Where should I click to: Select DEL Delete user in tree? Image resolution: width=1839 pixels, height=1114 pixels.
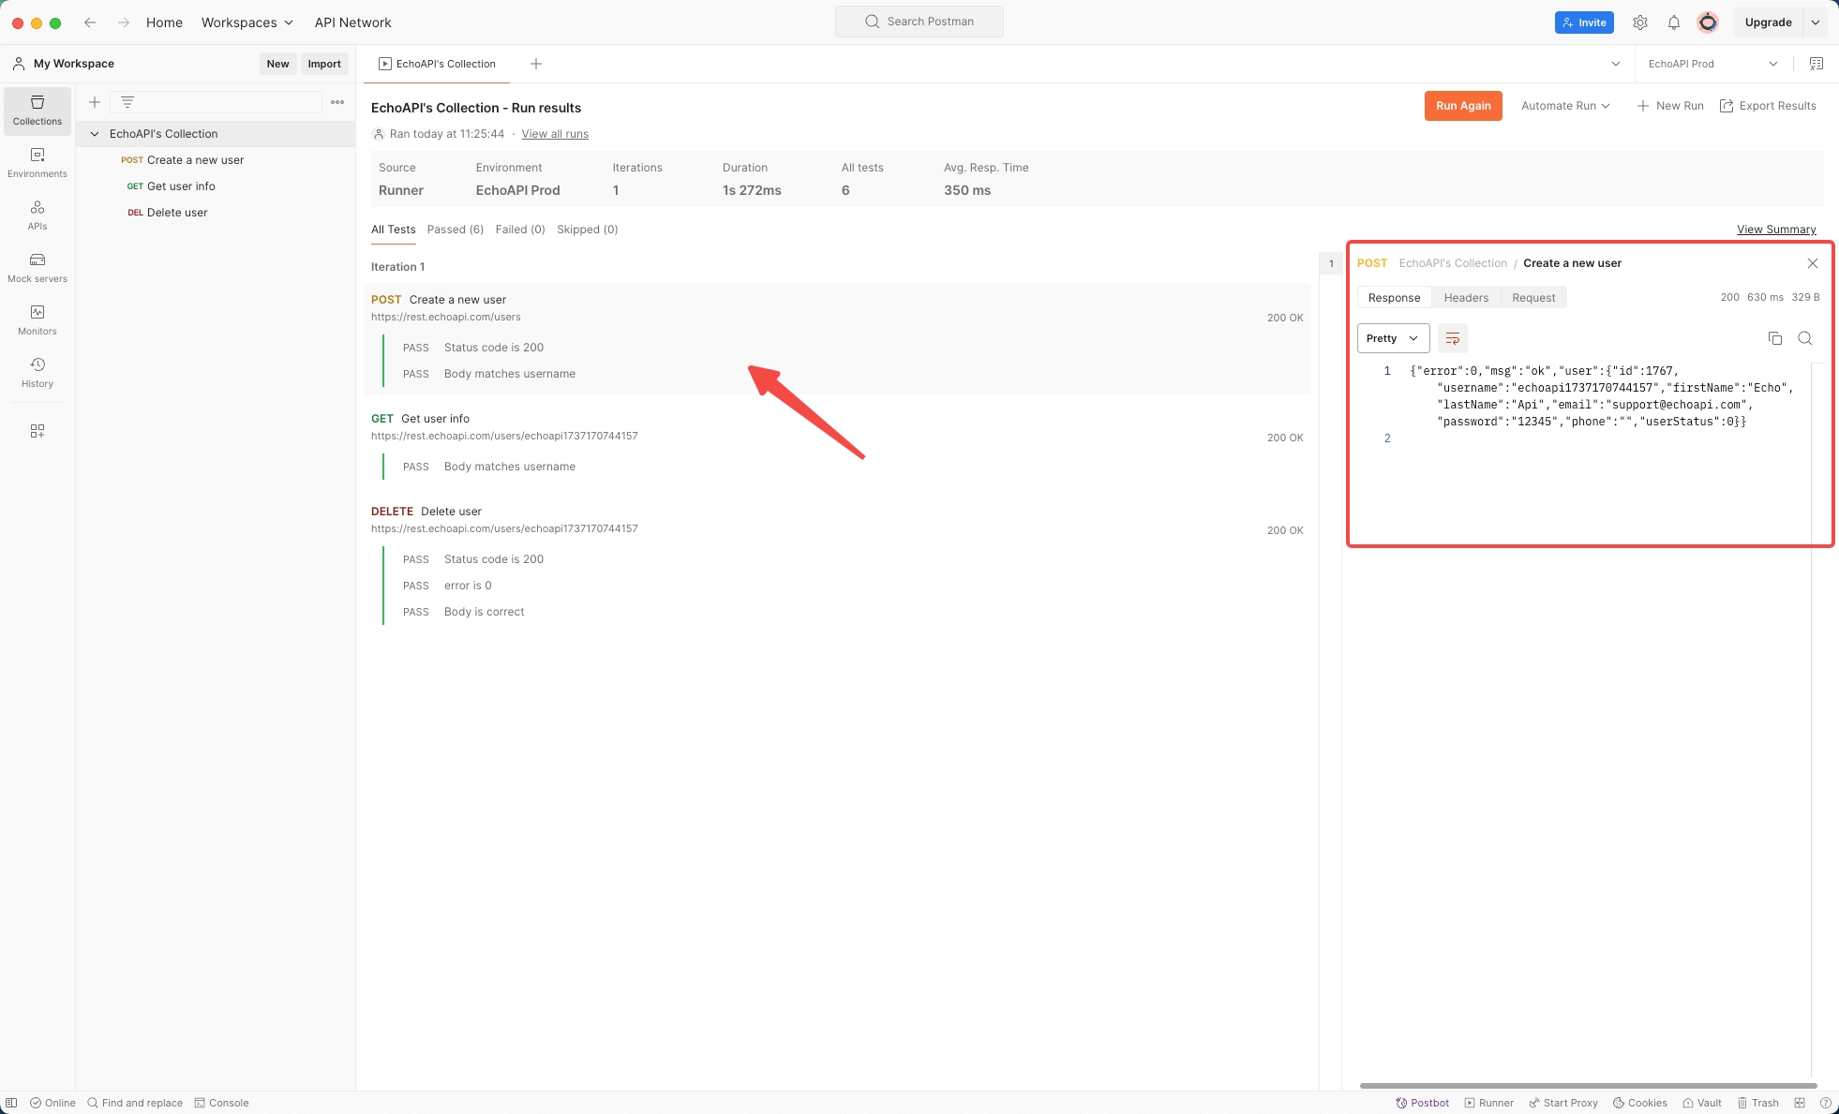(x=216, y=213)
